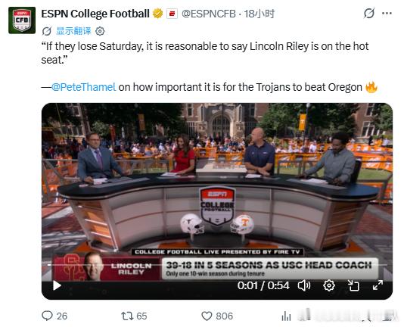Reply to post with 26 comments
The width and height of the screenshot is (404, 327).
tap(54, 316)
